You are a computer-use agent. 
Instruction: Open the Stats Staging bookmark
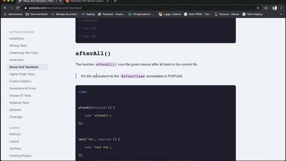(252, 14)
